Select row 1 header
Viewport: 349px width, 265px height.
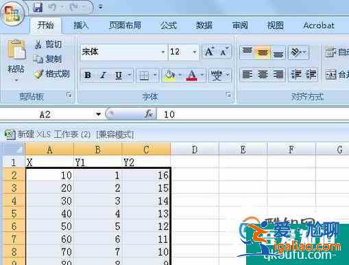click(x=14, y=162)
